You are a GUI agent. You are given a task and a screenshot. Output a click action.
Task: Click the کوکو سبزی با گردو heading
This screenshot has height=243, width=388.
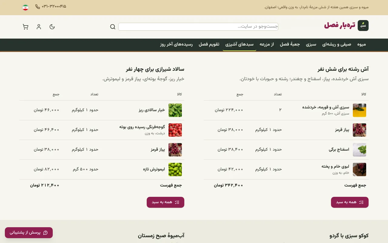tap(349, 236)
